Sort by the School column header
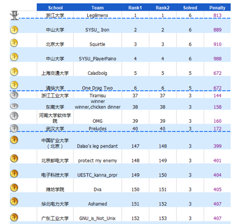This screenshot has height=224, width=238. coord(55,8)
